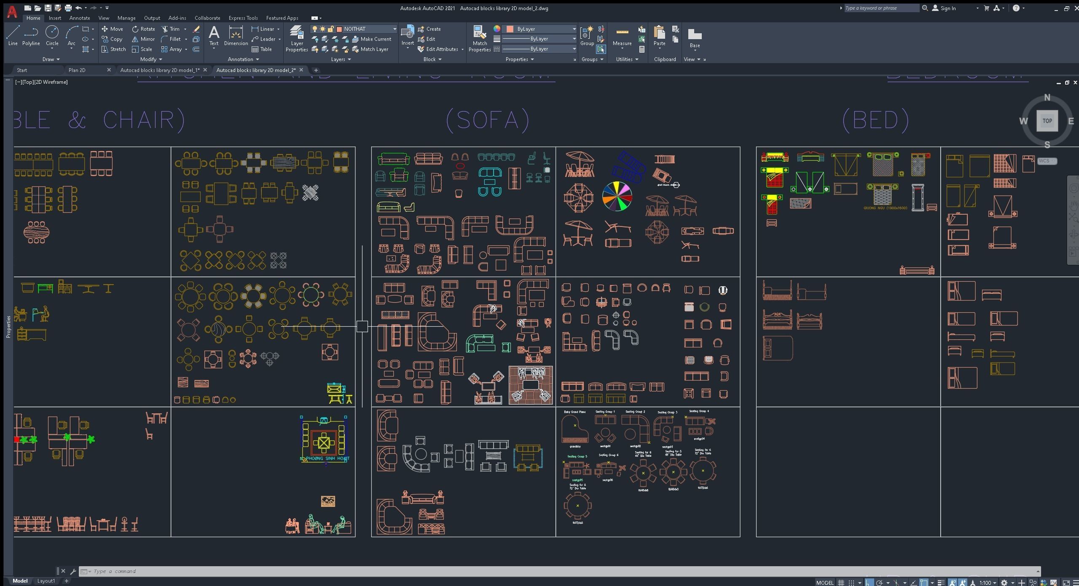Screen dimensions: 1079x586
Task: Toggle grid display in the status bar
Action: pos(842,583)
